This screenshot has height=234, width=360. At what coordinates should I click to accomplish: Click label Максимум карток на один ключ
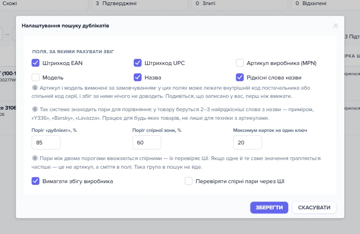pos(270,130)
